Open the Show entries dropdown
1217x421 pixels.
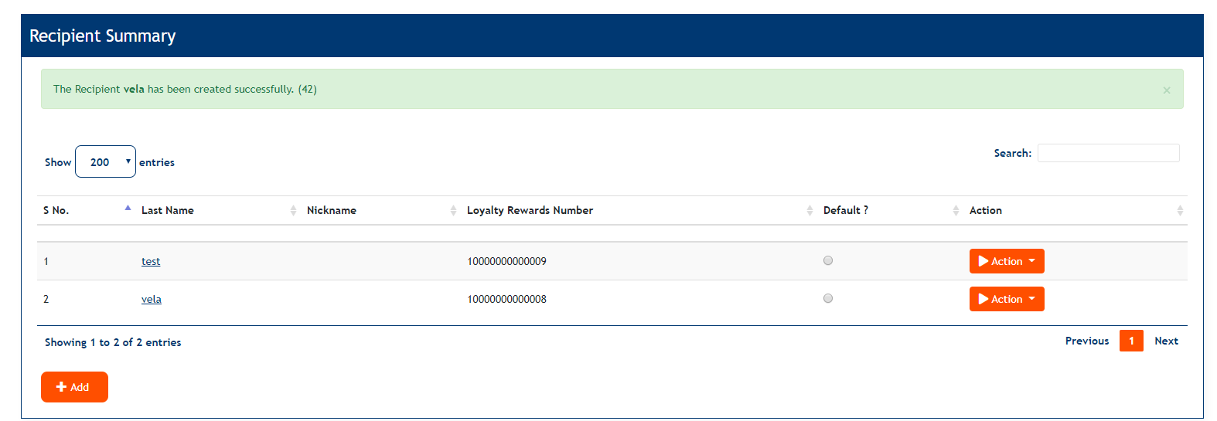[105, 162]
